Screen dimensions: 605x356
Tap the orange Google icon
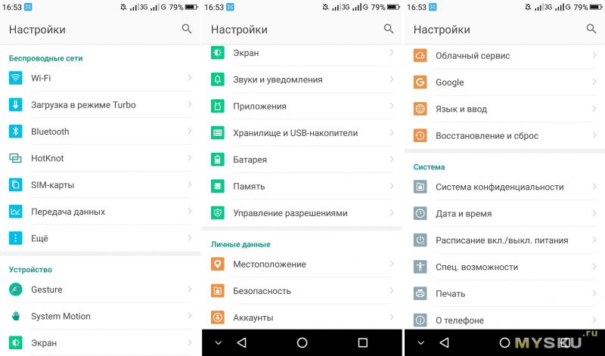420,82
